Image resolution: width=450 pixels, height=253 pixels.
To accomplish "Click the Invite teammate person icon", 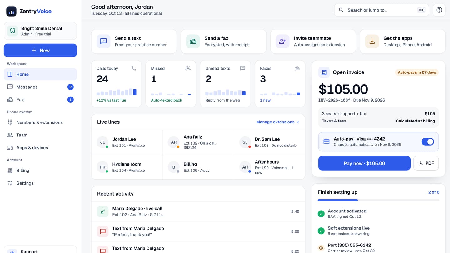I will 282,41.
